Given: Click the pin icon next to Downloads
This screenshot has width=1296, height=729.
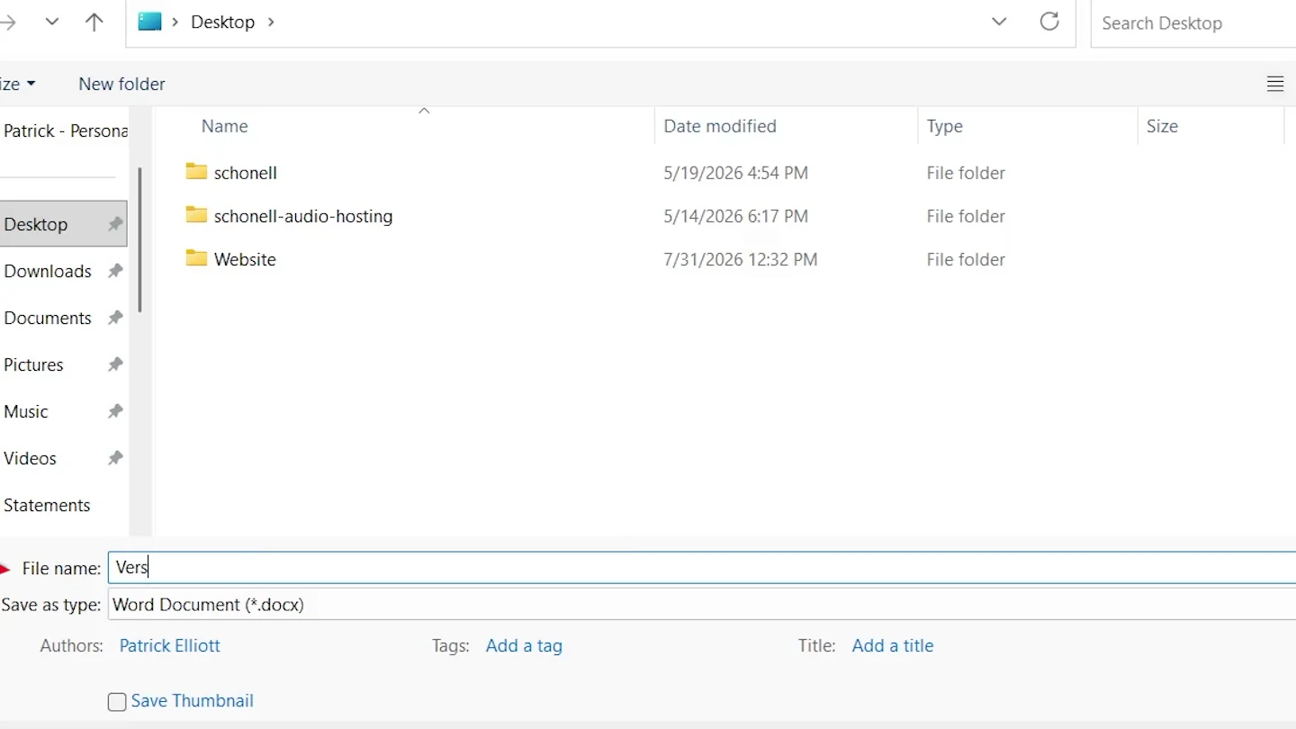Looking at the screenshot, I should 115,271.
